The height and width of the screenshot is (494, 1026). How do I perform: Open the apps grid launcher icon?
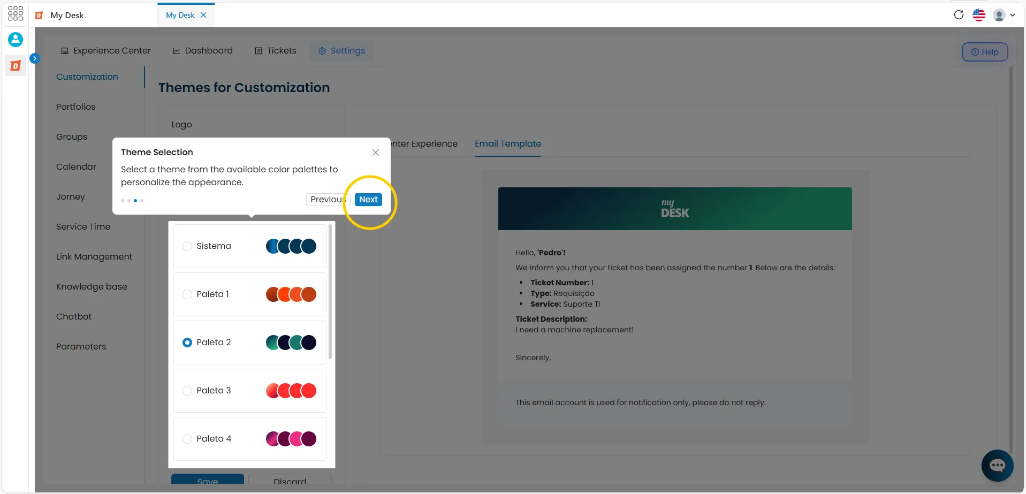click(x=16, y=14)
